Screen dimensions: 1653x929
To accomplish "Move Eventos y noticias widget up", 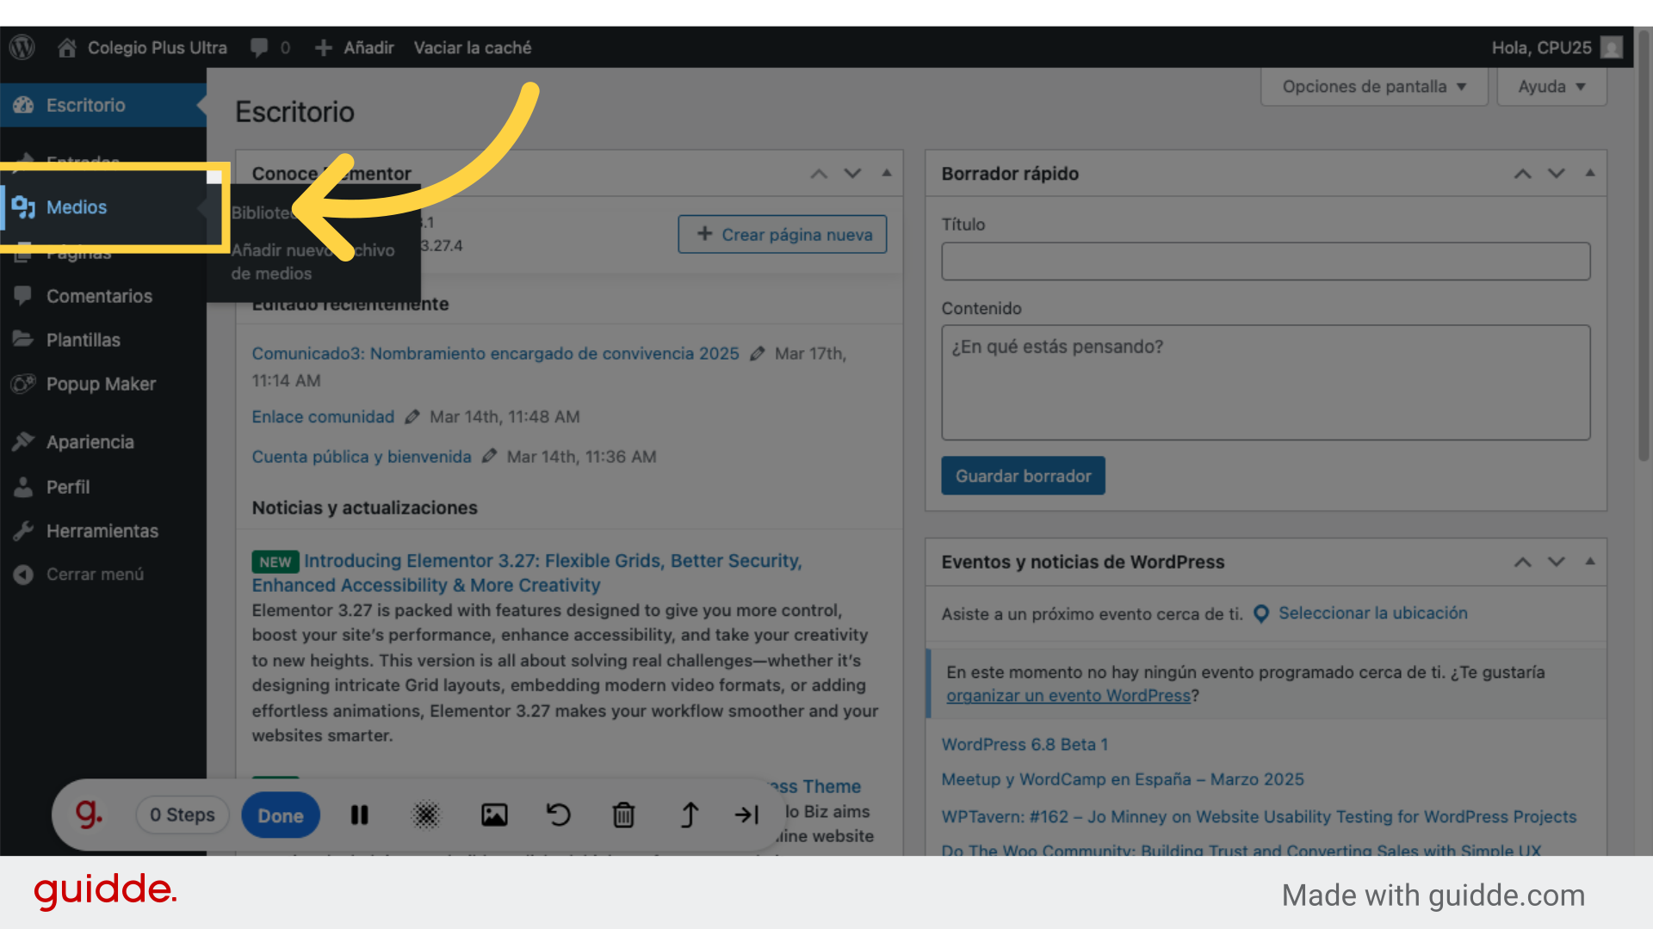I will [x=1523, y=562].
